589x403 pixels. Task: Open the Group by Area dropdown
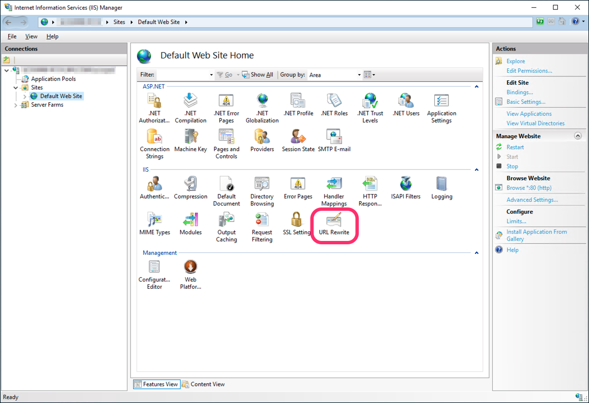click(x=359, y=75)
